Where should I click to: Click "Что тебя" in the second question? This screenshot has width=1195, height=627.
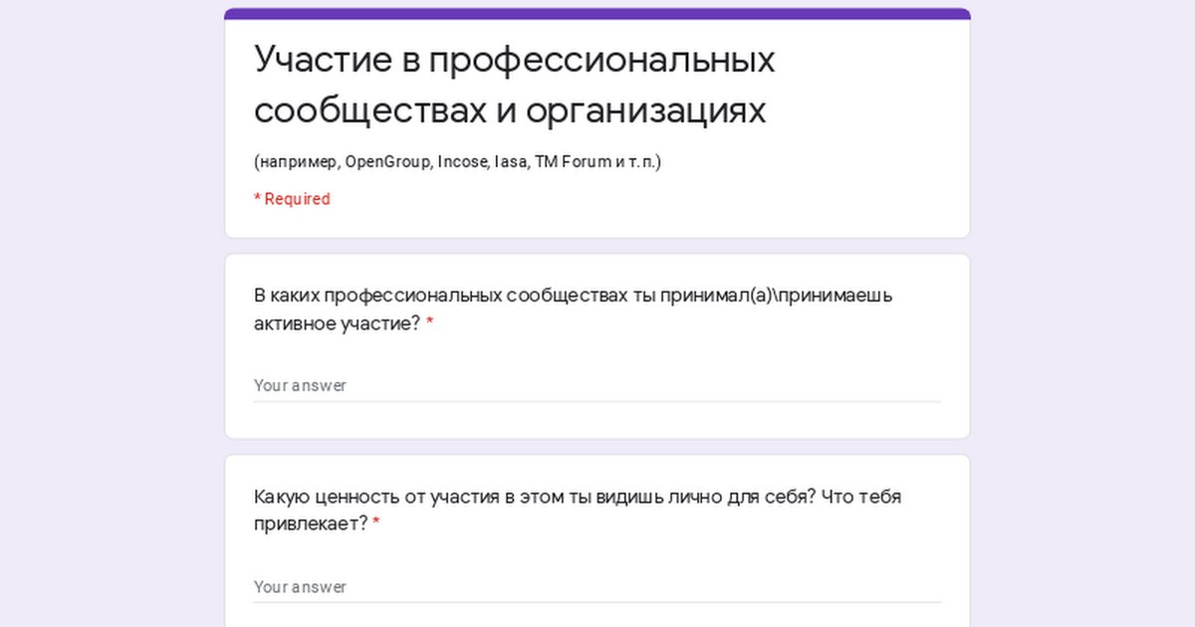click(862, 497)
